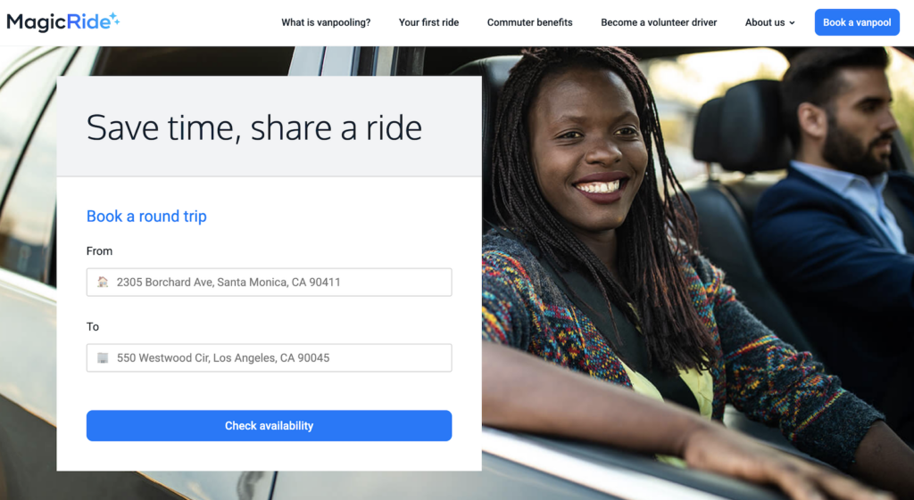Open Commuter benefits from navigation
This screenshot has height=500, width=914.
pyautogui.click(x=530, y=22)
